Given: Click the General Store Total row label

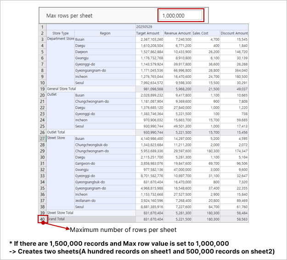Looking at the screenshot, I should [x=62, y=89].
